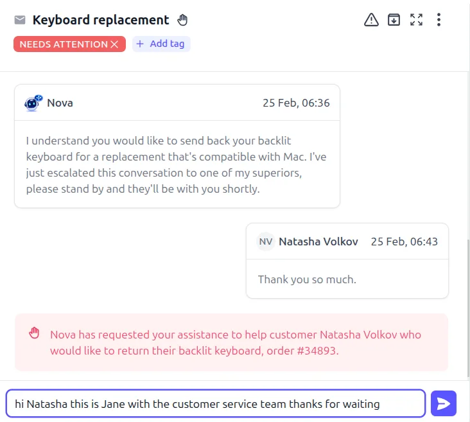This screenshot has width=470, height=422.
Task: Click the Natasha Volkov sender name
Action: [x=318, y=242]
